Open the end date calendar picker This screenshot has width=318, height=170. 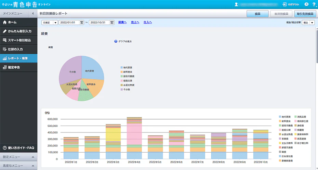tap(112, 23)
